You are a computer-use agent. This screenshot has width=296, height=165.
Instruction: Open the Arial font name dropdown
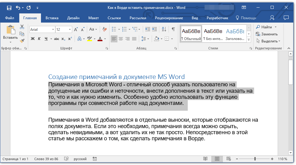pyautogui.click(x=53, y=30)
